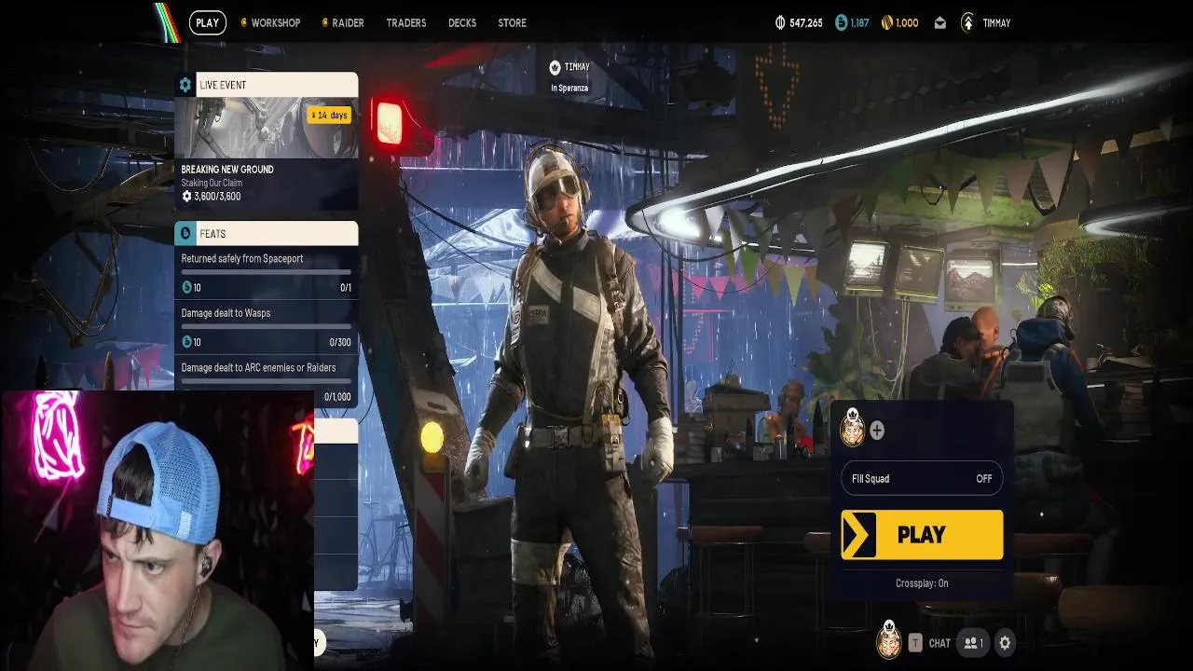Visit the Store tab
The width and height of the screenshot is (1193, 671).
click(x=512, y=22)
